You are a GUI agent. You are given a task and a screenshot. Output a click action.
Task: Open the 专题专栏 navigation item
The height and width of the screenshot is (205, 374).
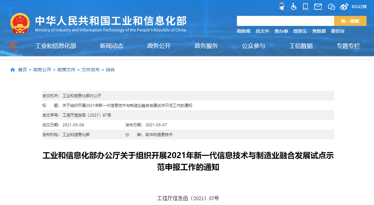point(348,46)
